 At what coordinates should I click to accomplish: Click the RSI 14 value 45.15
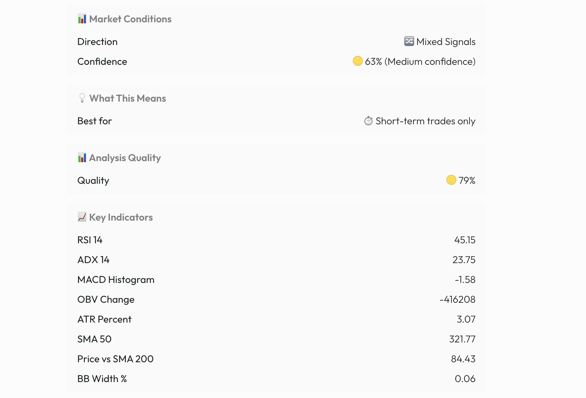tap(464, 240)
